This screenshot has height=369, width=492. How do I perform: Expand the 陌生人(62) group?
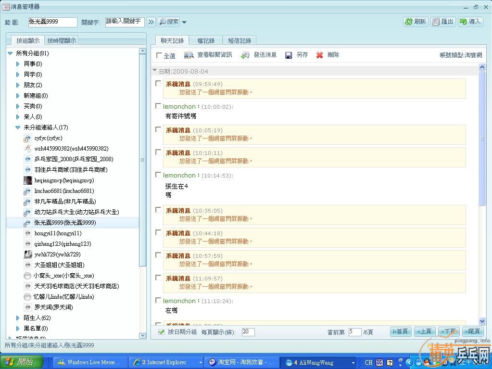click(x=18, y=318)
